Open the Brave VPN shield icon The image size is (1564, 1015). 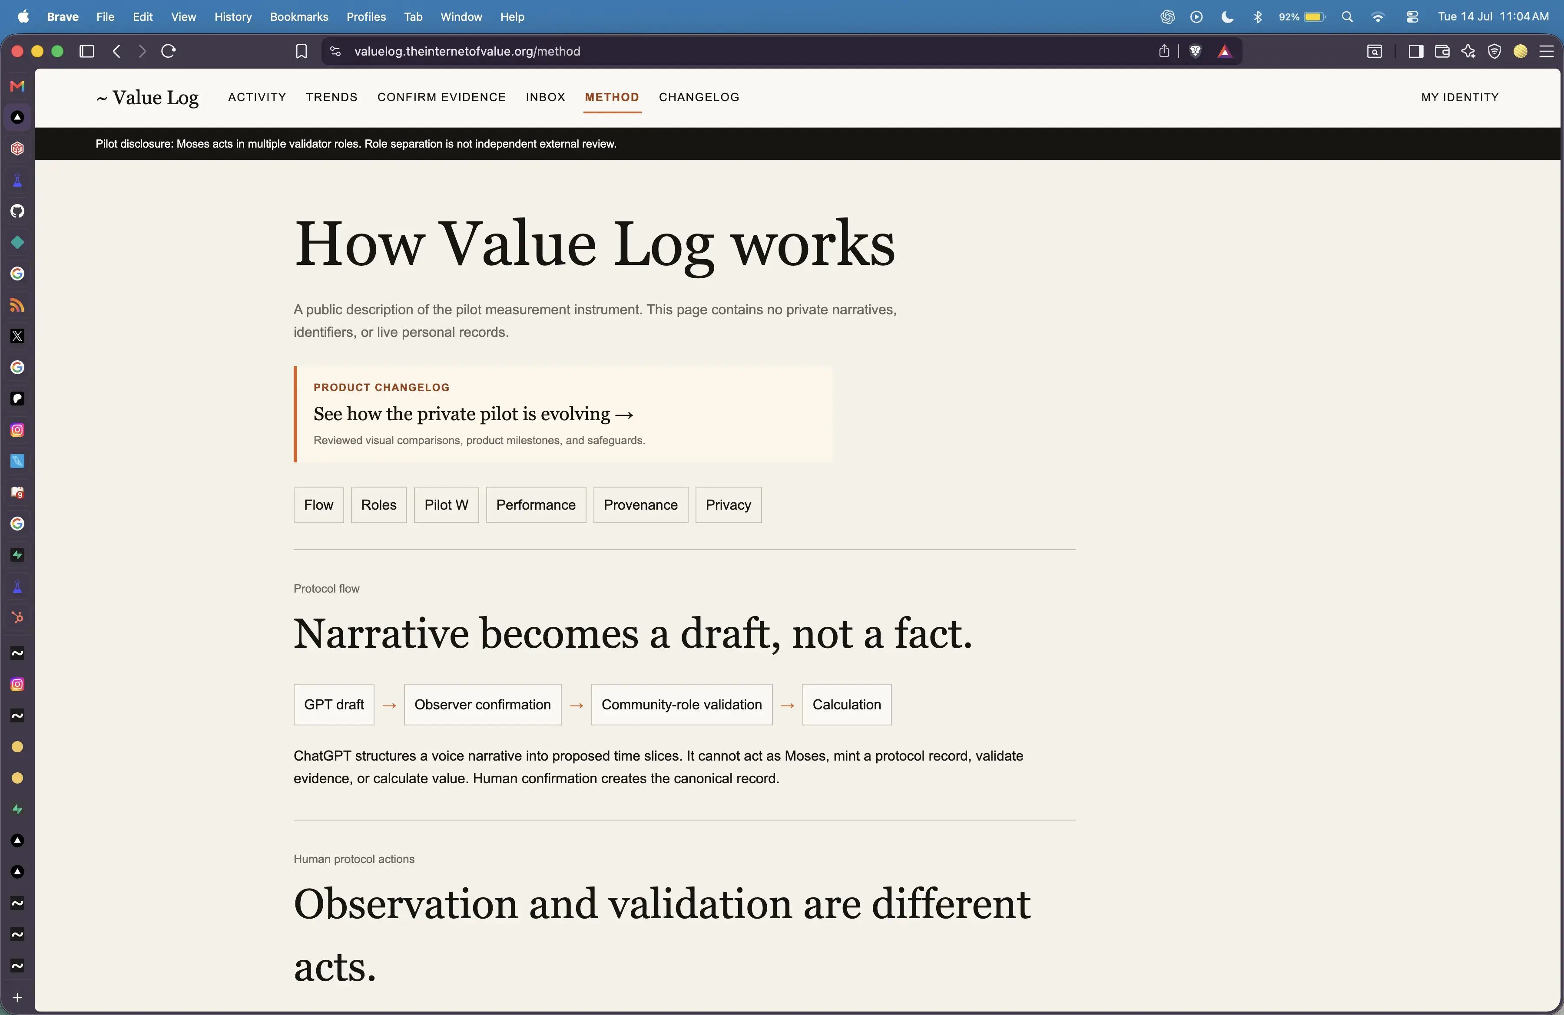1494,51
